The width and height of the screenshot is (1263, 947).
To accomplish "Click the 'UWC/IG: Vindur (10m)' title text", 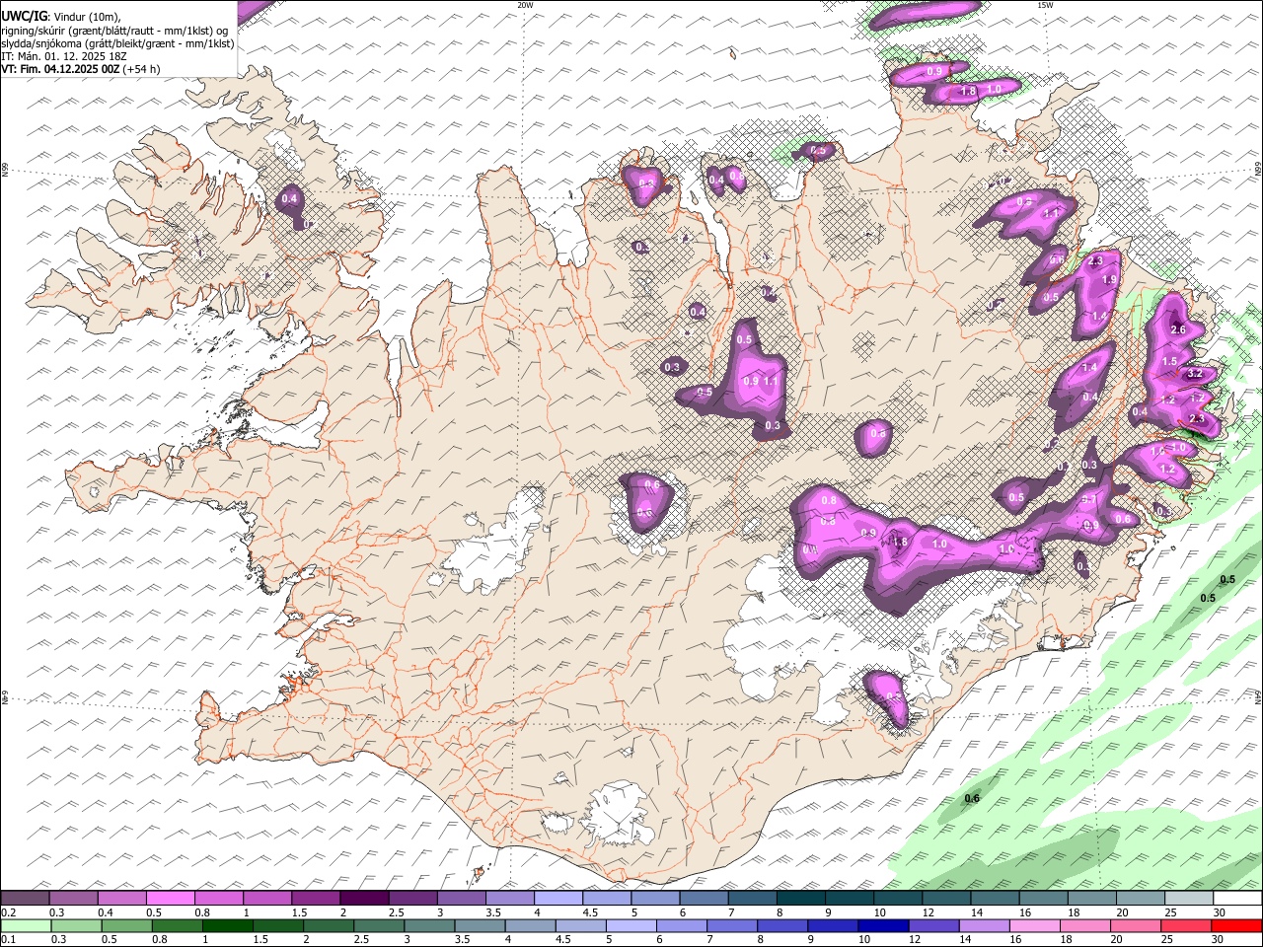I will tap(60, 16).
